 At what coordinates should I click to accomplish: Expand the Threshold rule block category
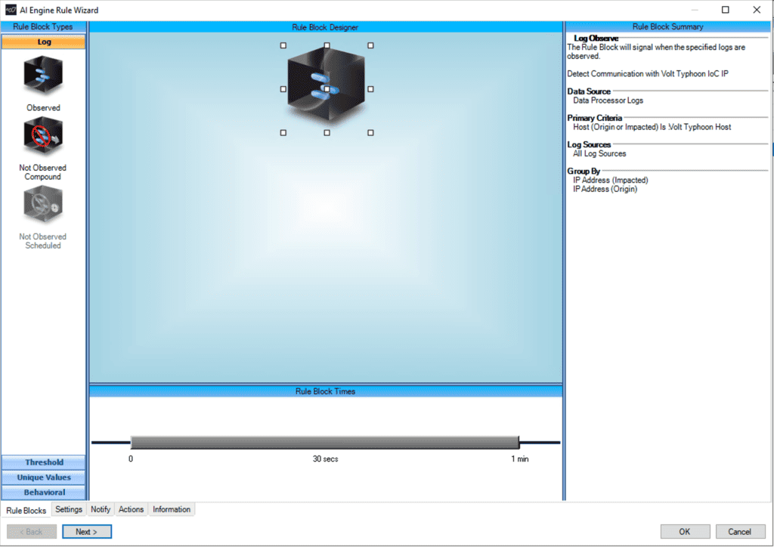coord(44,462)
